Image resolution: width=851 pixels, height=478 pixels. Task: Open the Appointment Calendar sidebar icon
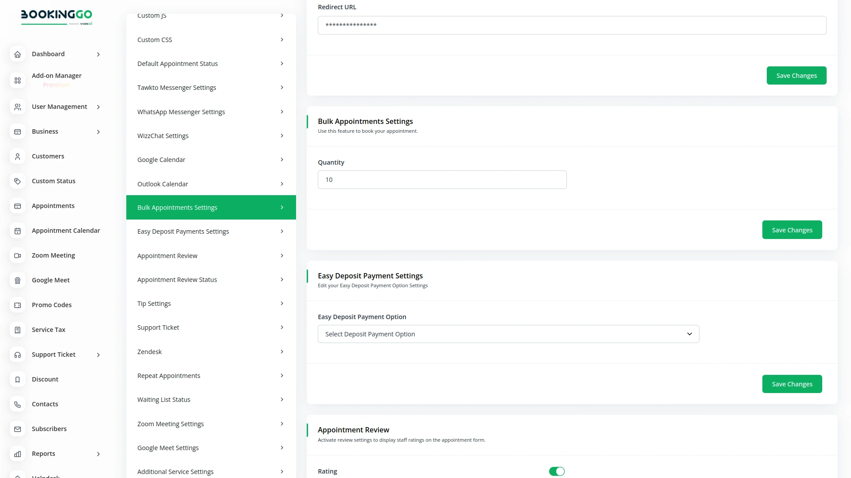point(17,231)
